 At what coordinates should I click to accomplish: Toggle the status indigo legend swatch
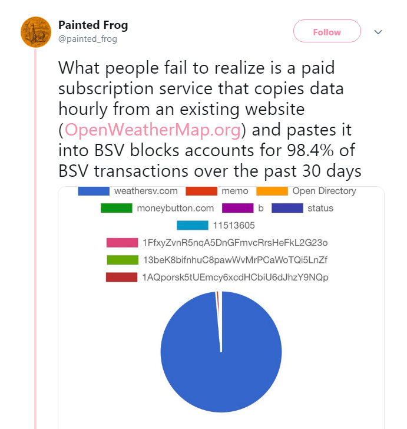point(287,208)
